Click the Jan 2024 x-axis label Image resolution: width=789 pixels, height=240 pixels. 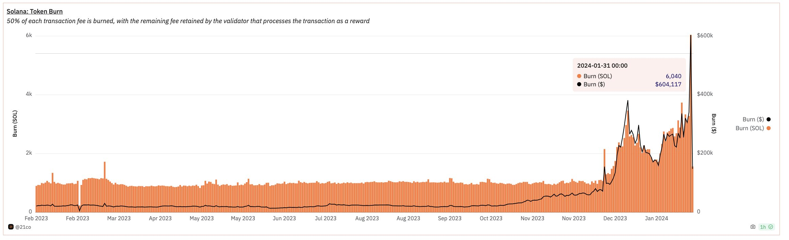point(656,218)
